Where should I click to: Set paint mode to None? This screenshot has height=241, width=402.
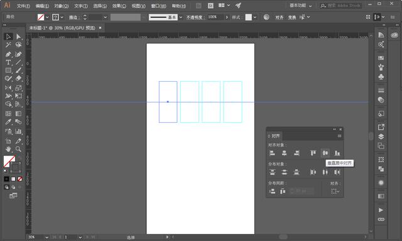19,179
